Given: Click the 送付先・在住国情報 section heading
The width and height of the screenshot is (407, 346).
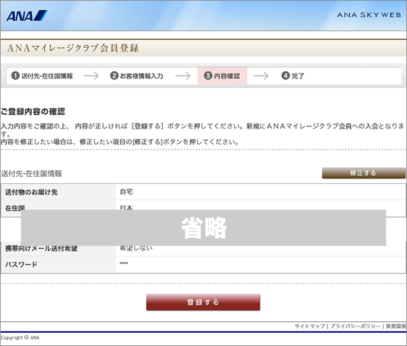Looking at the screenshot, I should (x=31, y=174).
